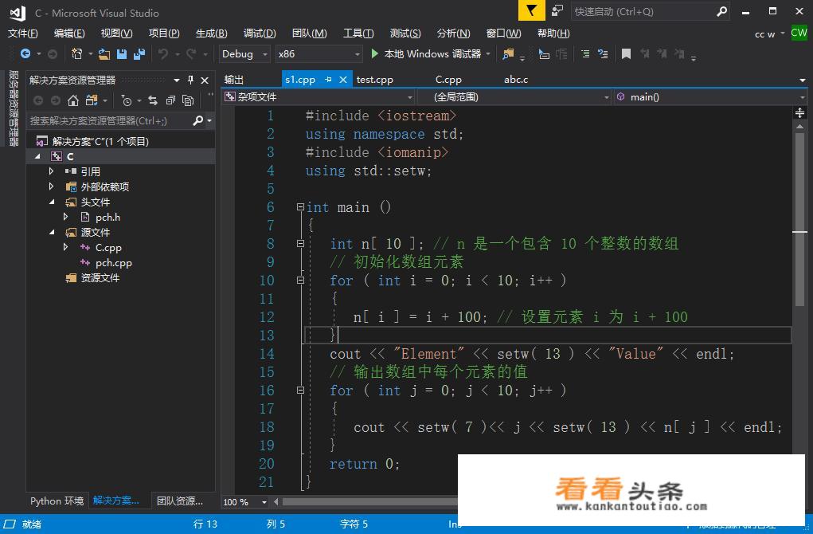Click the Undo arrow icon

pos(162,53)
